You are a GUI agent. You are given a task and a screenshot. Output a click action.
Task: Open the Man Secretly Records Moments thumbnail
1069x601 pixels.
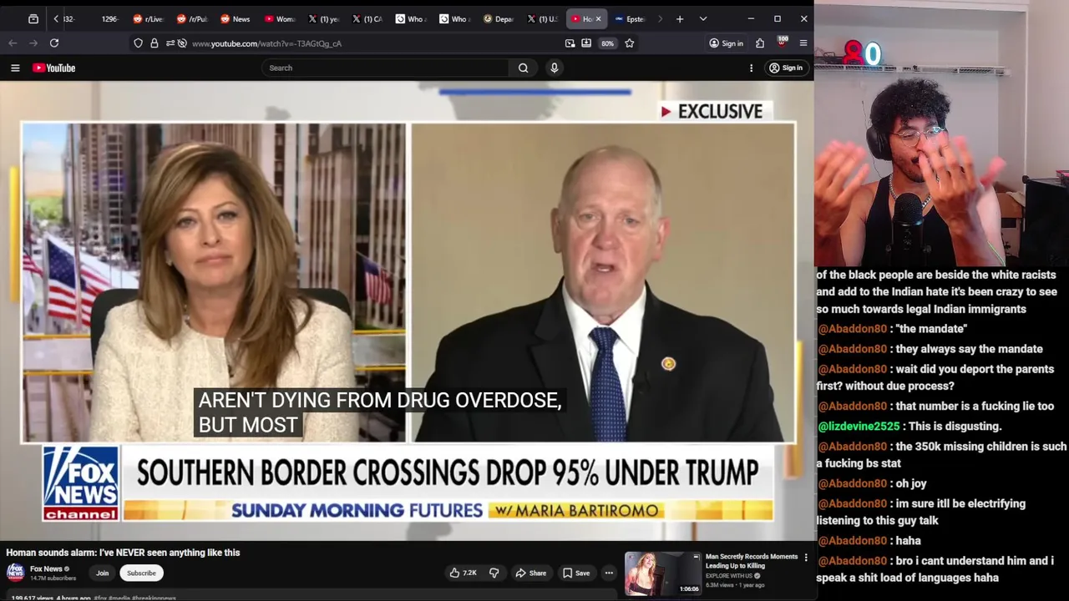pos(663,573)
